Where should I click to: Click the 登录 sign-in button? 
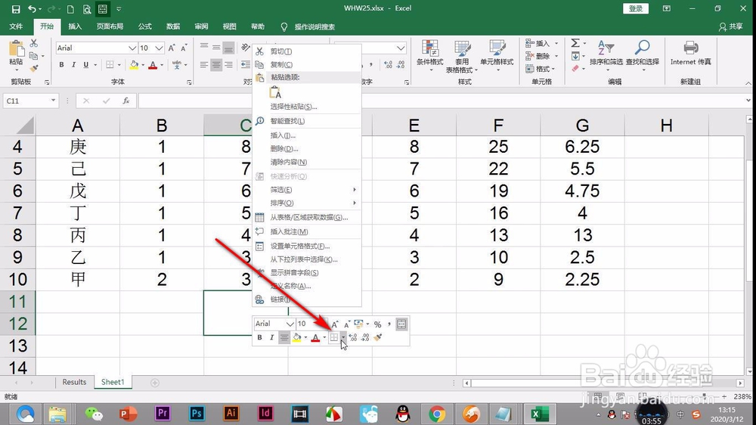coord(636,8)
